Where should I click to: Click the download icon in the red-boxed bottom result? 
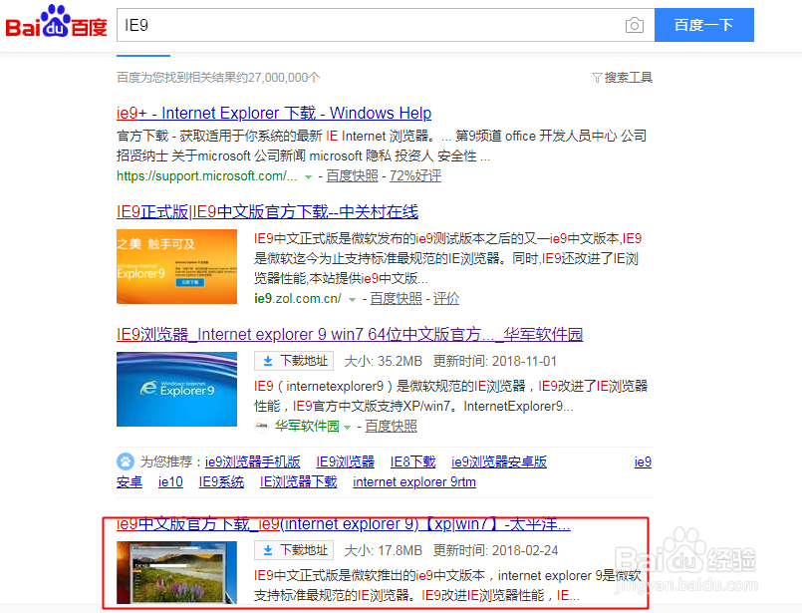point(269,548)
